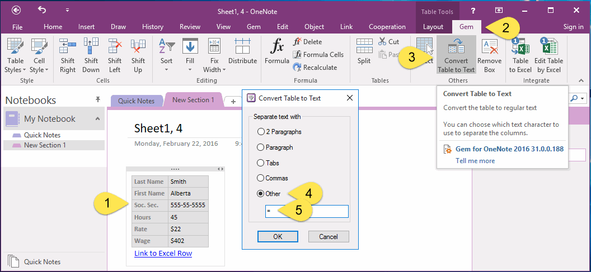Select the Other separator radio button
Viewport: 591px width, 272px height.
[260, 193]
